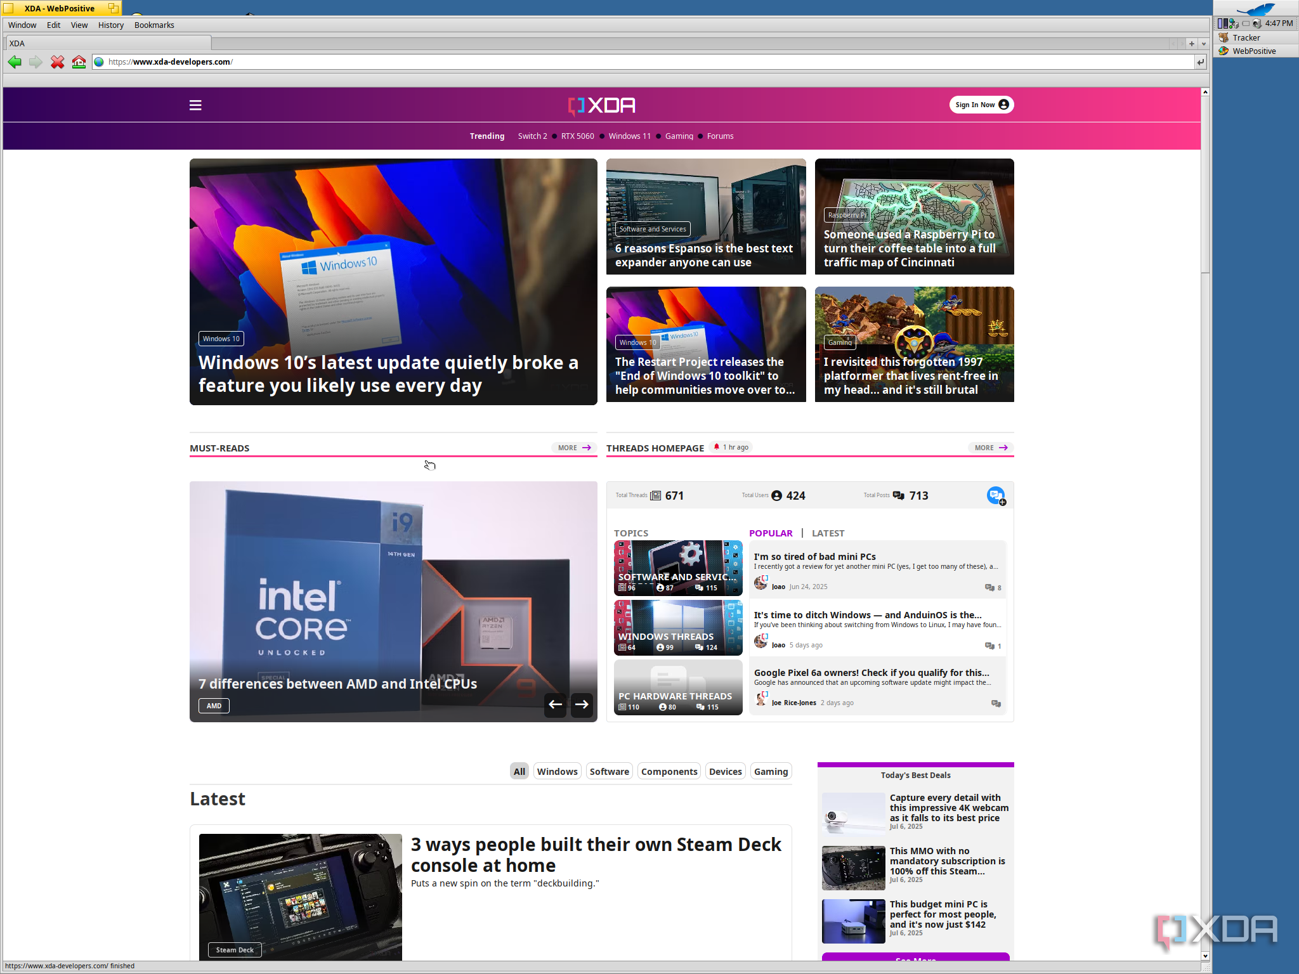1299x974 pixels.
Task: Click comments icon on AnduinOS thread
Action: (x=989, y=646)
